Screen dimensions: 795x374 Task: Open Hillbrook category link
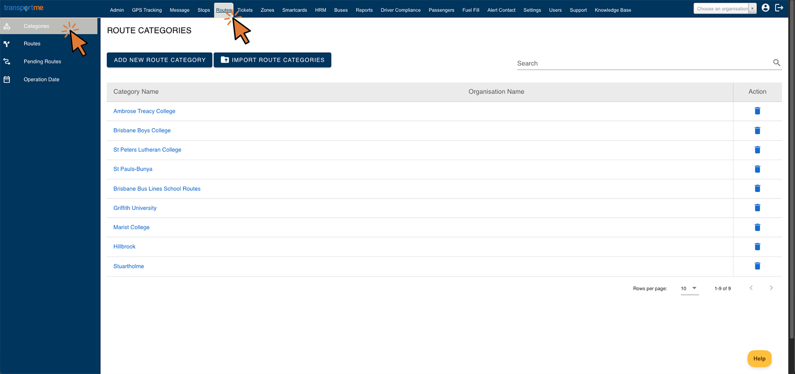coord(124,246)
